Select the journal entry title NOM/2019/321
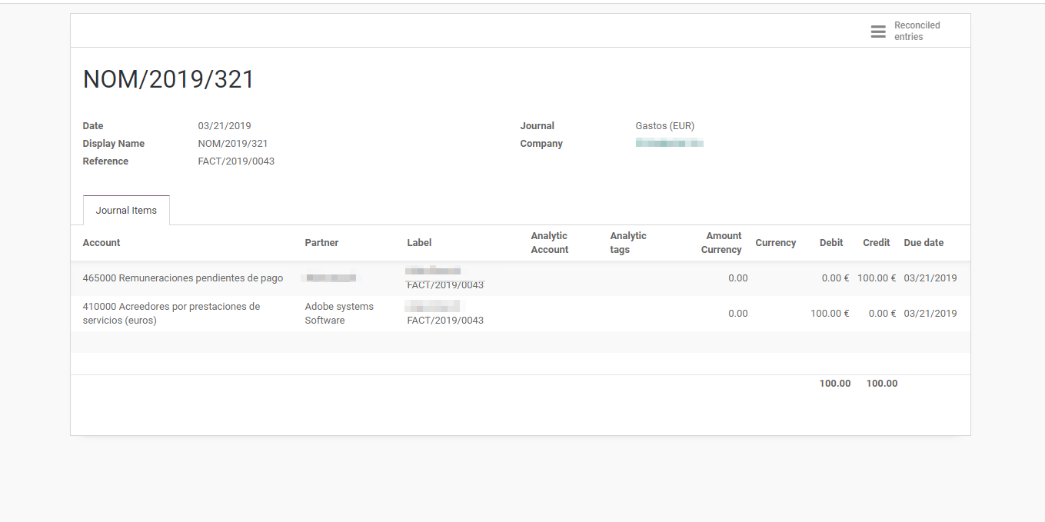The height and width of the screenshot is (522, 1045). (168, 78)
